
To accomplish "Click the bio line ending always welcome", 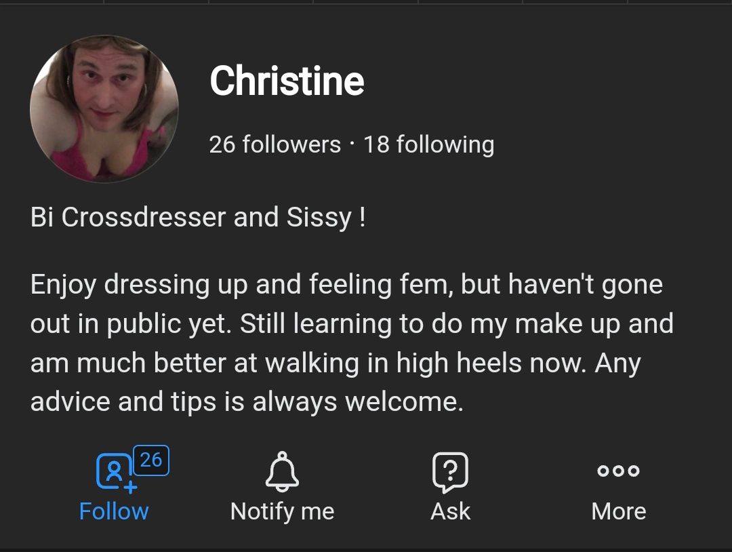I will point(247,401).
